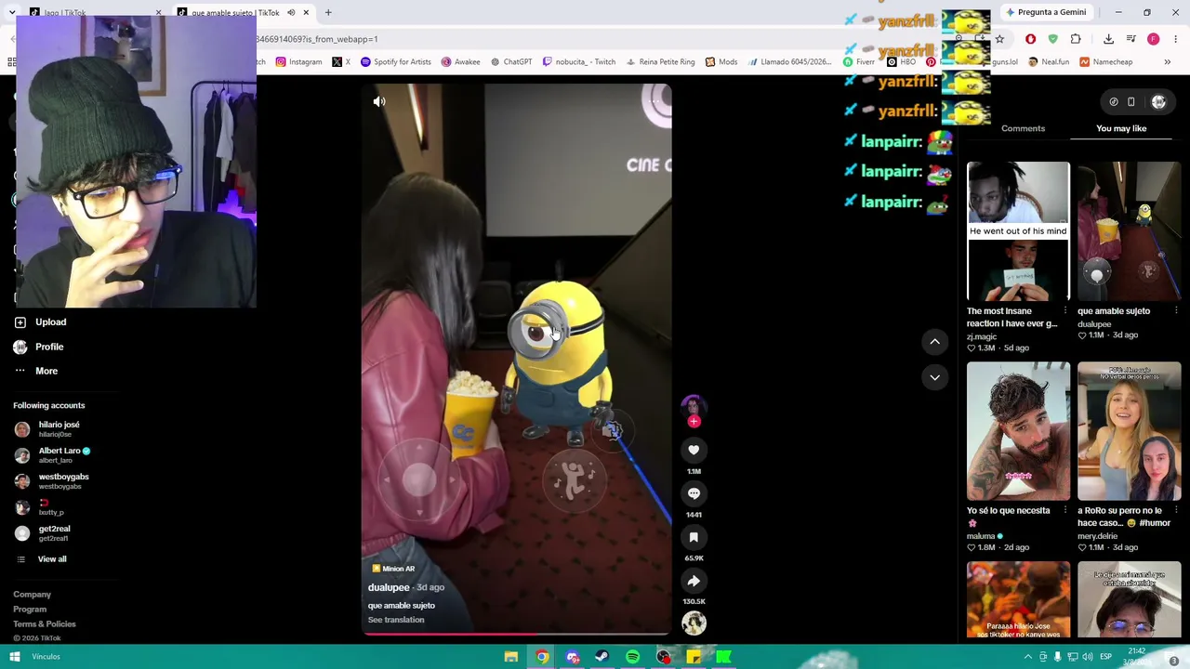Click See translation under the caption
Image resolution: width=1190 pixels, height=669 pixels.
(396, 620)
